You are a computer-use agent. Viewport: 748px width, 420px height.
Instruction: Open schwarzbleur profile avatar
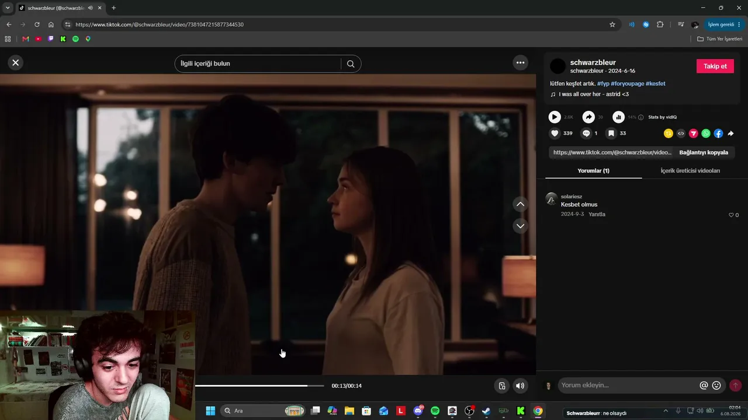click(558, 66)
